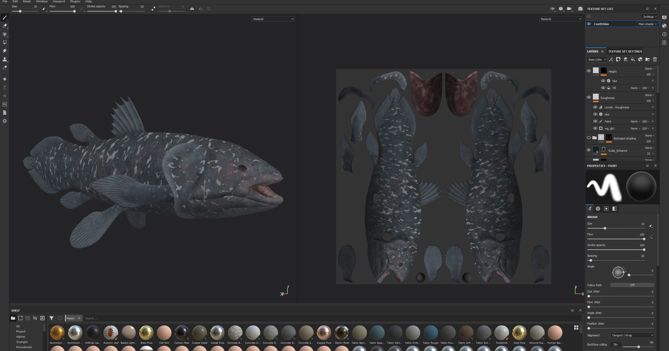Open the camera screenshot icon
This screenshot has width=669, height=351.
(580, 9)
